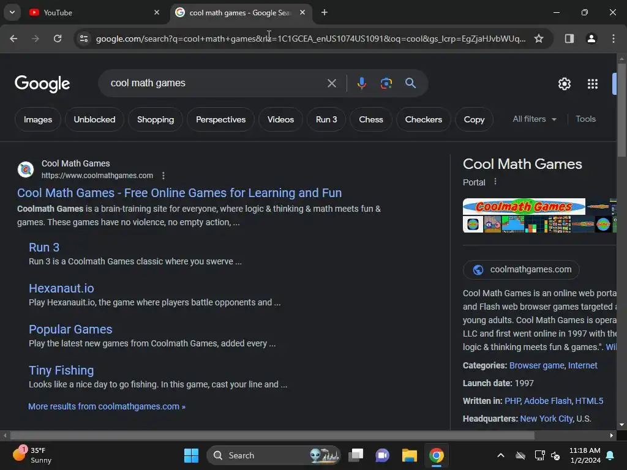Expand All filters dropdown
This screenshot has height=470, width=627.
pyautogui.click(x=534, y=119)
